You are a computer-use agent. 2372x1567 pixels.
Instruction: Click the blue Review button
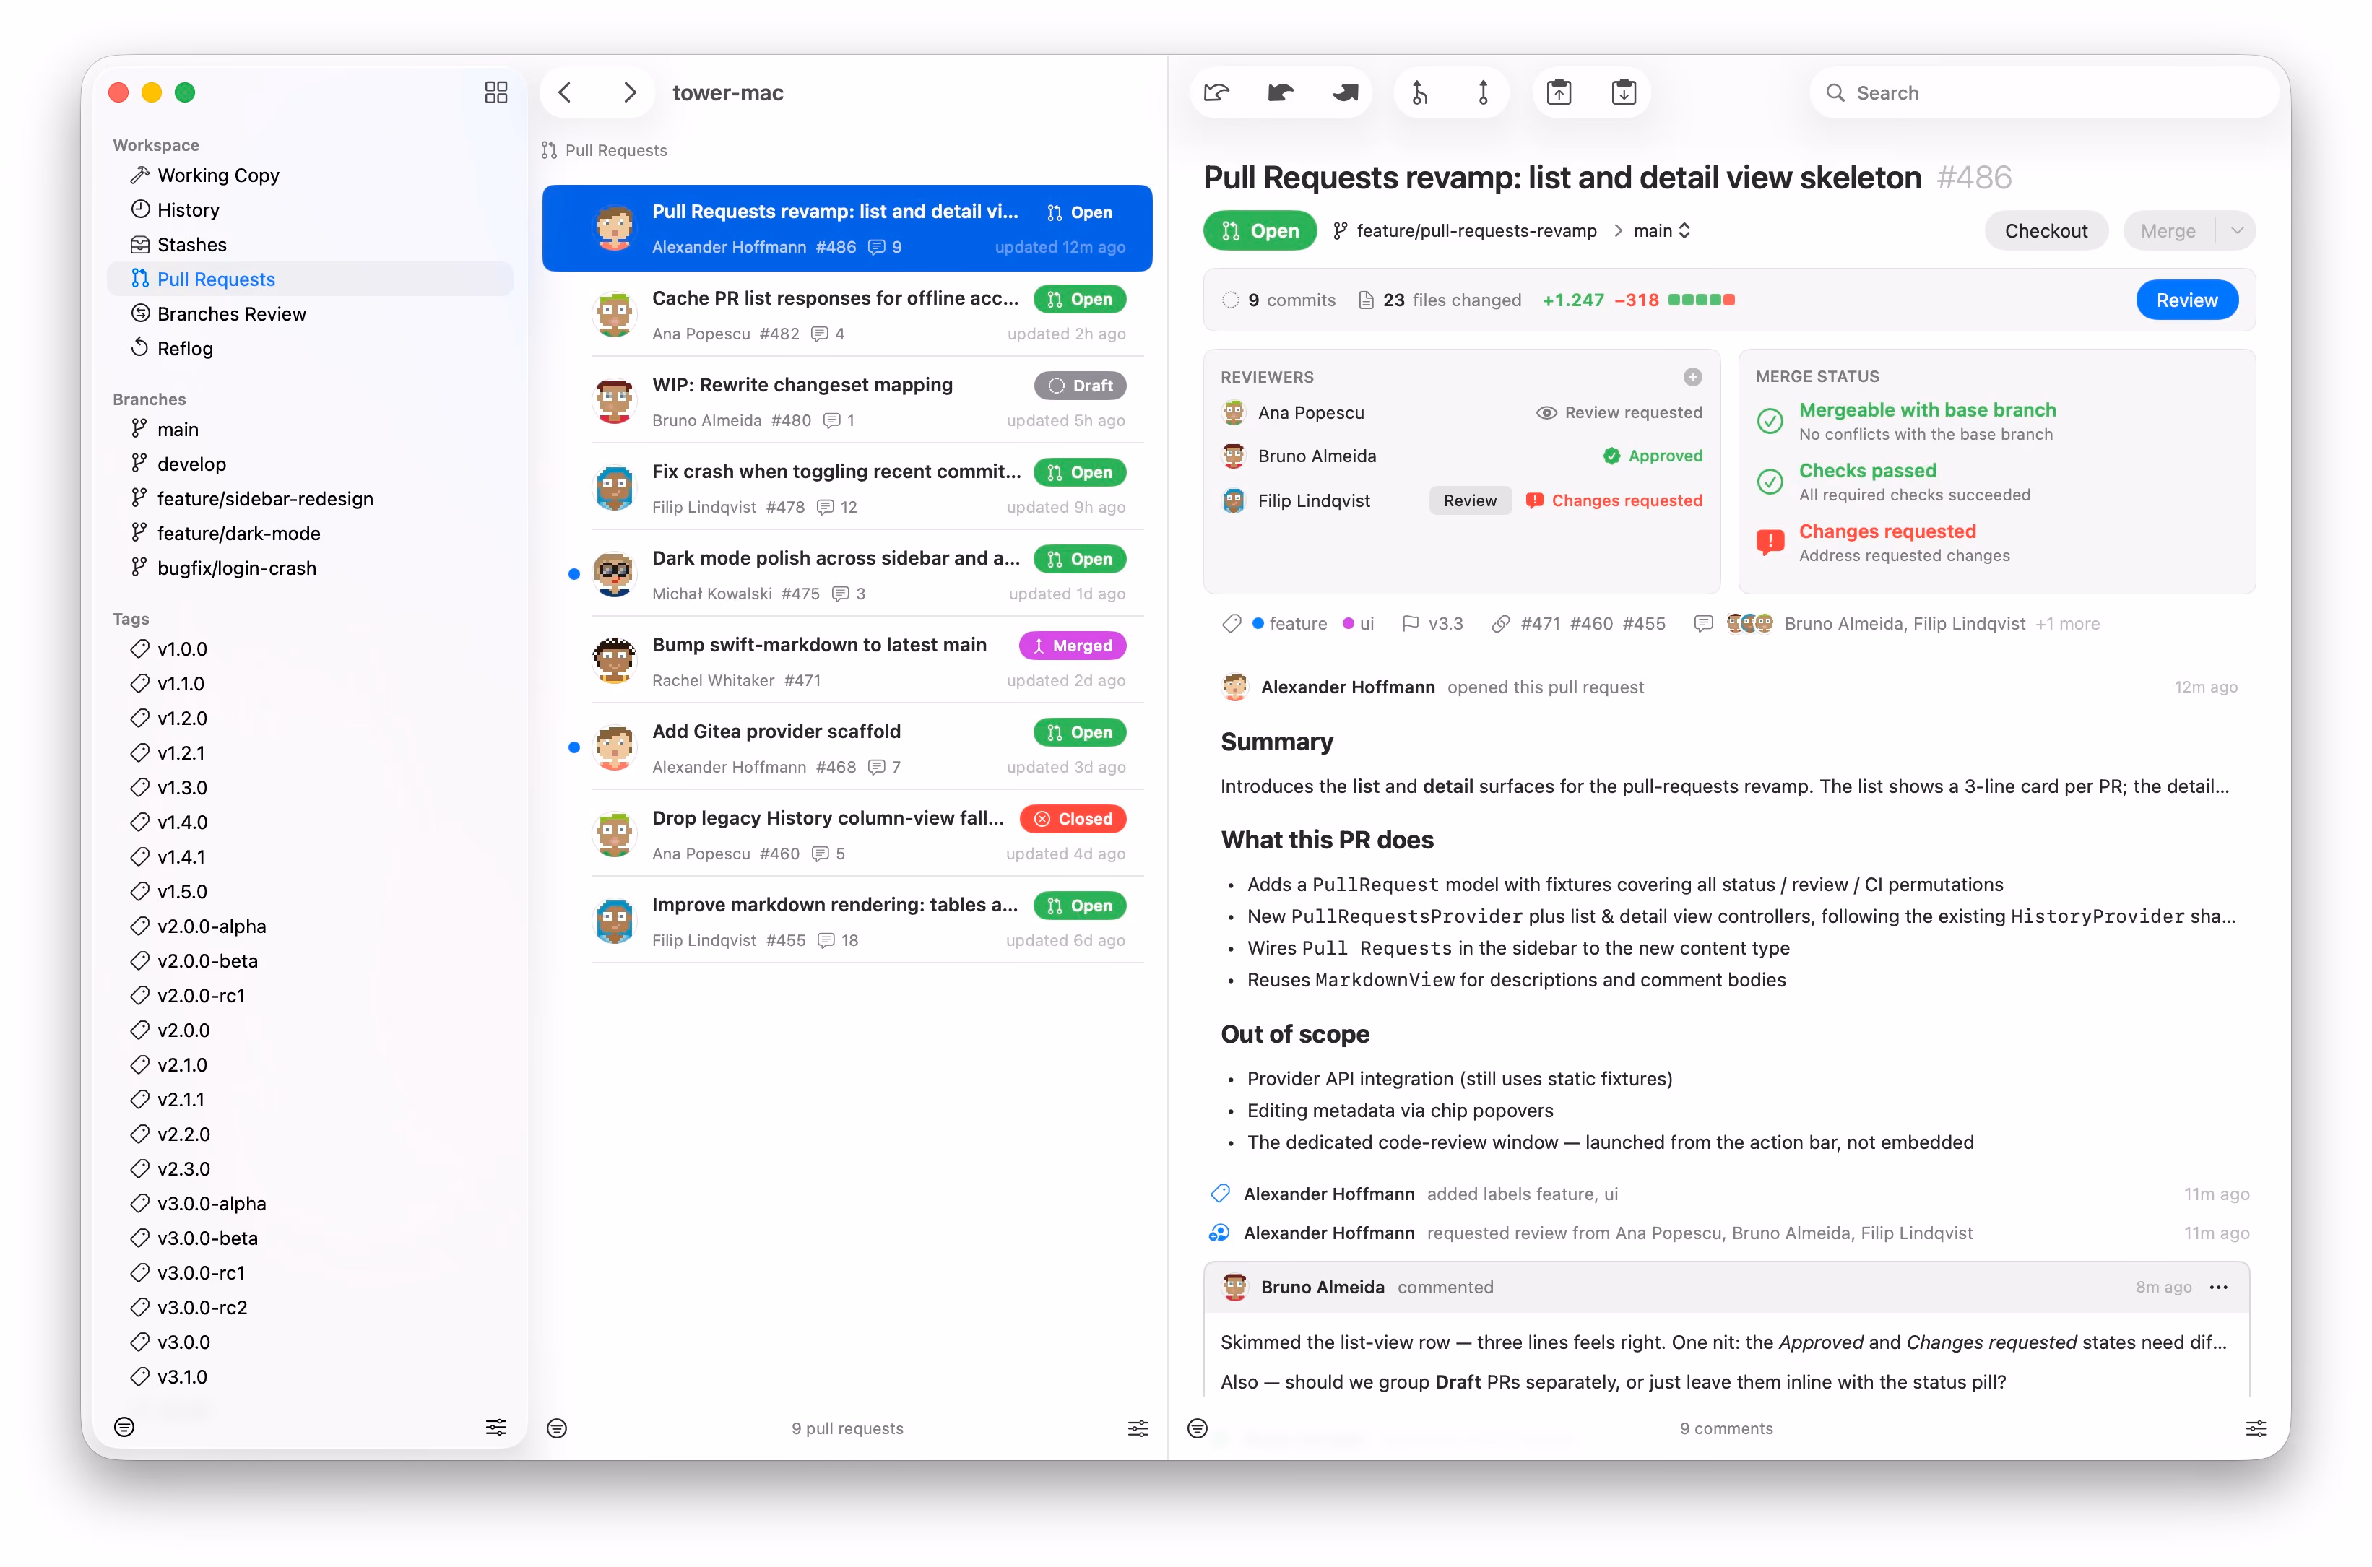tap(2186, 300)
